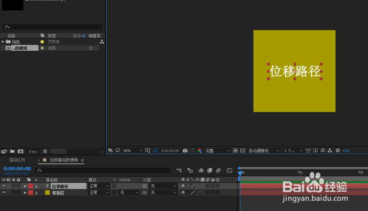The image size is (368, 211).
Task: Toggle quality switch for 位移路径 layer
Action: (x=193, y=186)
